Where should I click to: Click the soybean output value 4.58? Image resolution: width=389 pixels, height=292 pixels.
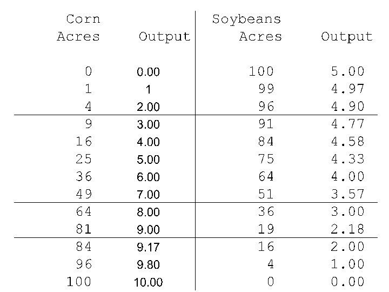(348, 142)
